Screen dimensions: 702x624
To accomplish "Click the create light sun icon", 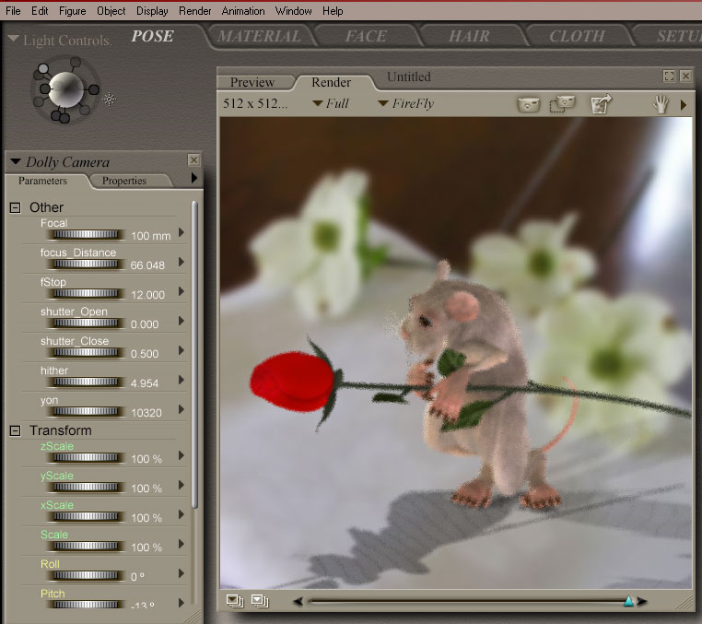I will pos(110,99).
